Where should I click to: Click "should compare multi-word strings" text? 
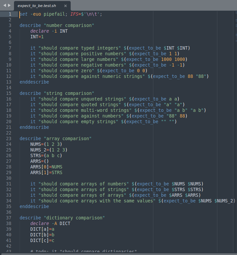(x=85, y=110)
